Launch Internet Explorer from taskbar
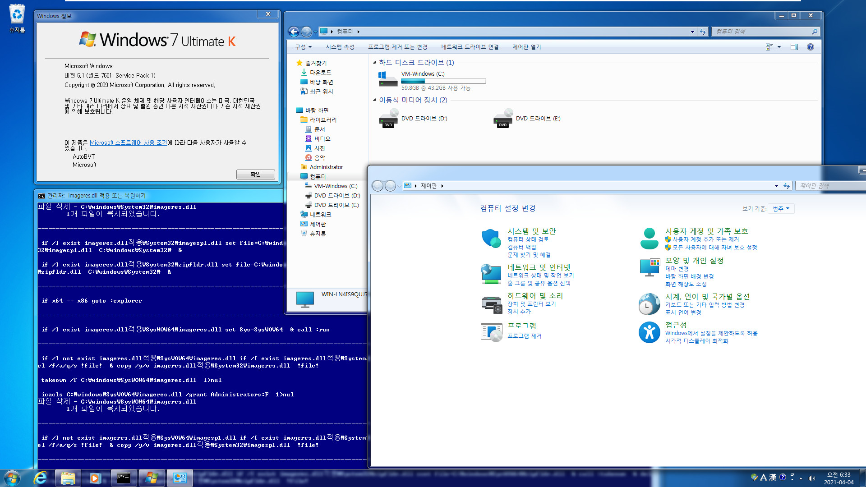Image resolution: width=866 pixels, height=487 pixels. (x=41, y=478)
